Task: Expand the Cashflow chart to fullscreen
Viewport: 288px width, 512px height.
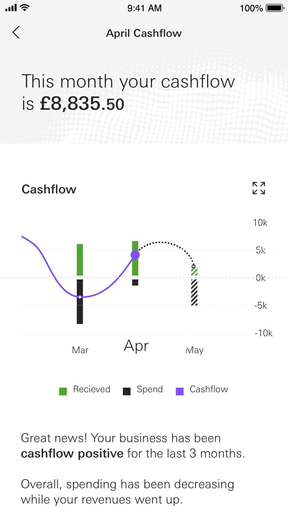Action: coord(259,188)
